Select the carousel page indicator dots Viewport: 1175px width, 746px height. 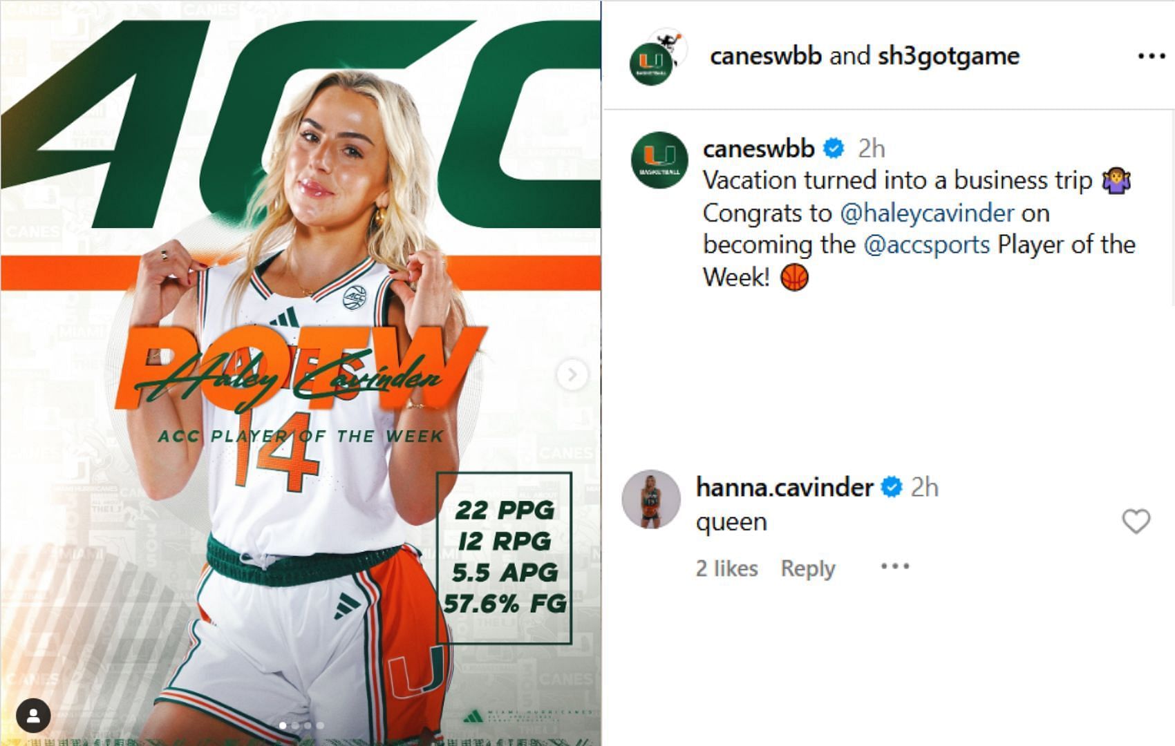pyautogui.click(x=301, y=725)
